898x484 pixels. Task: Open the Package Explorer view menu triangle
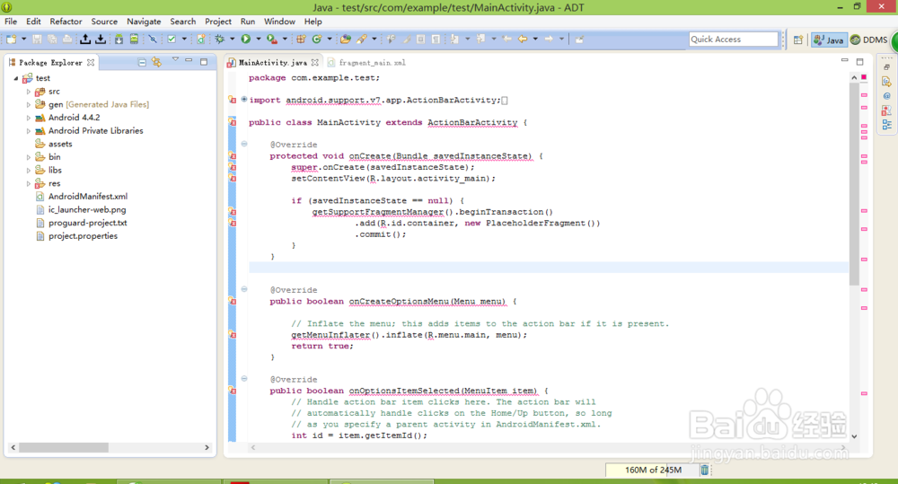click(x=175, y=59)
